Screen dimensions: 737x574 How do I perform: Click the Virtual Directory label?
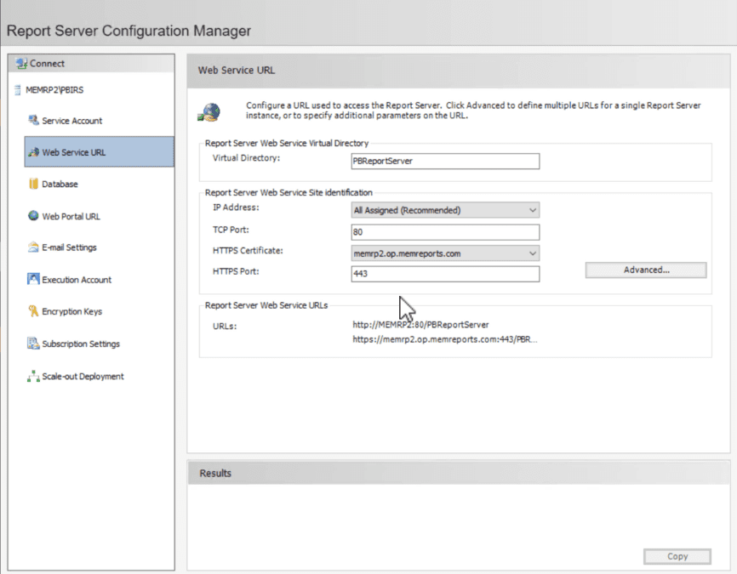click(x=246, y=158)
